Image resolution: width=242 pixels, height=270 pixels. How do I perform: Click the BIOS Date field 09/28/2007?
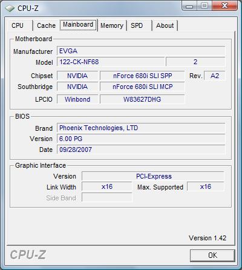141,150
